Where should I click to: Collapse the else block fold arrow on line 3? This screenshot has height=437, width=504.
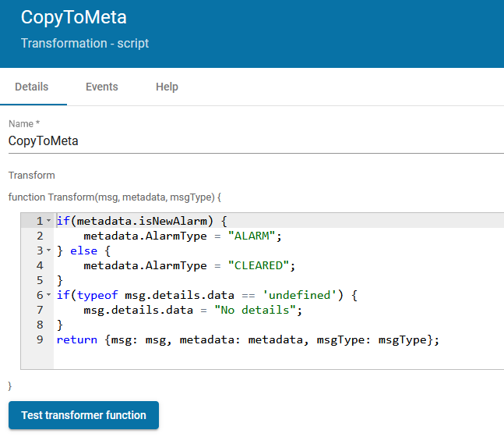click(x=48, y=250)
